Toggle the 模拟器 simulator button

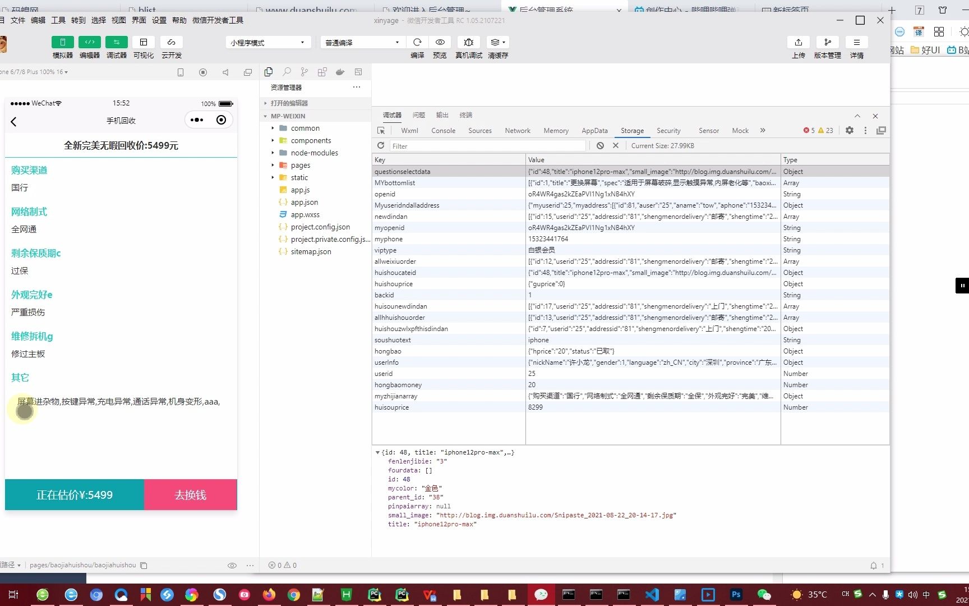tap(62, 42)
